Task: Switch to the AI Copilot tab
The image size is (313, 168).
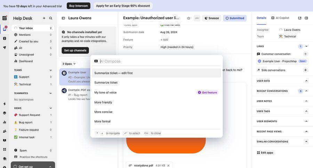Action: (280, 18)
